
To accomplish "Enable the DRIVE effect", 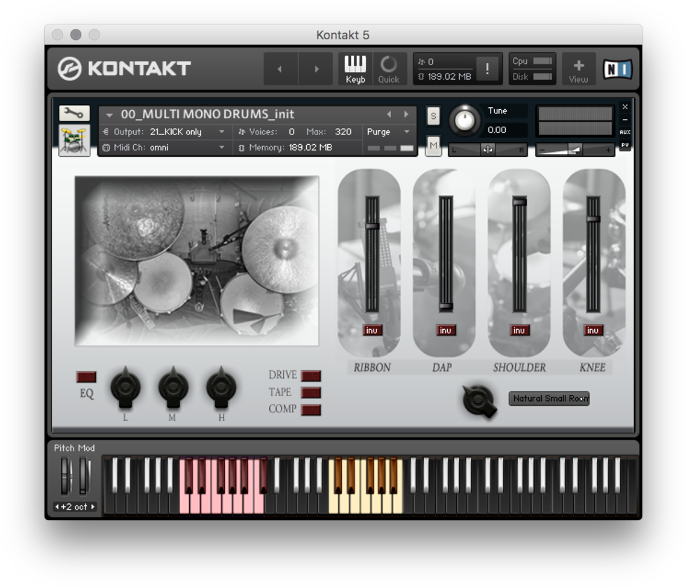I will coord(311,375).
